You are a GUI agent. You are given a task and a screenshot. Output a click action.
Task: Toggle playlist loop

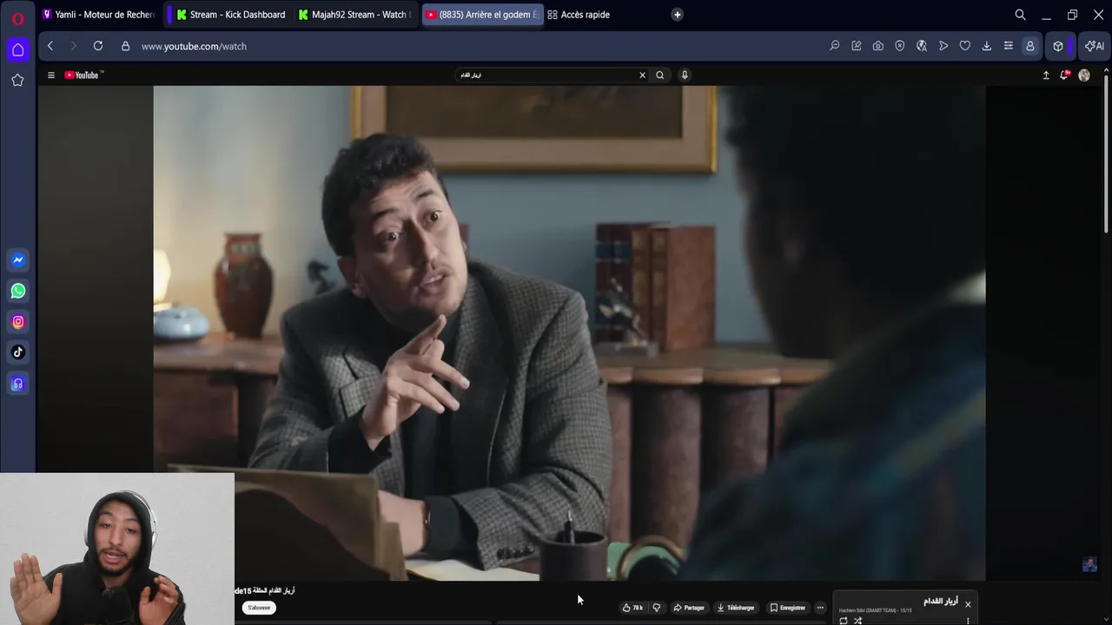pyautogui.click(x=844, y=621)
